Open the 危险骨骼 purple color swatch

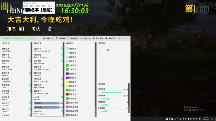(67, 74)
